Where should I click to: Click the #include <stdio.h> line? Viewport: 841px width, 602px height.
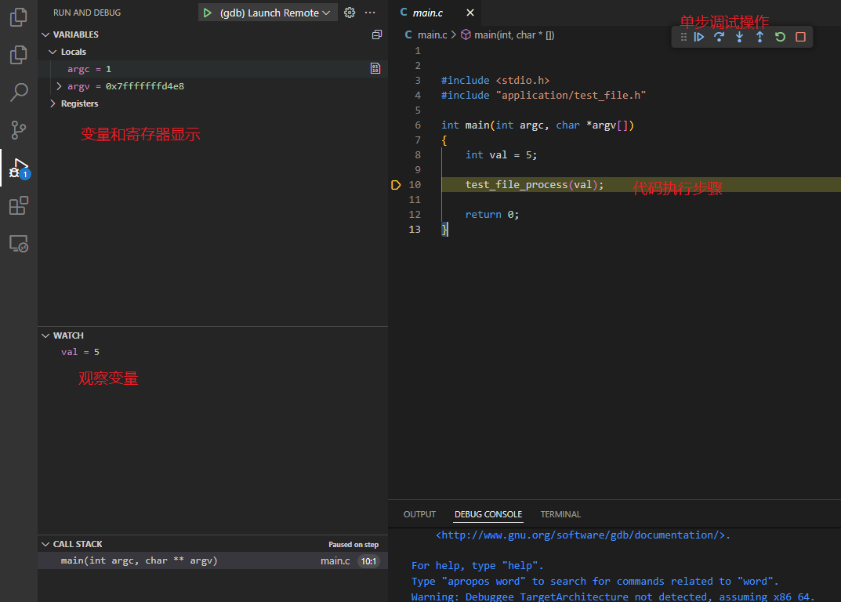[495, 81]
